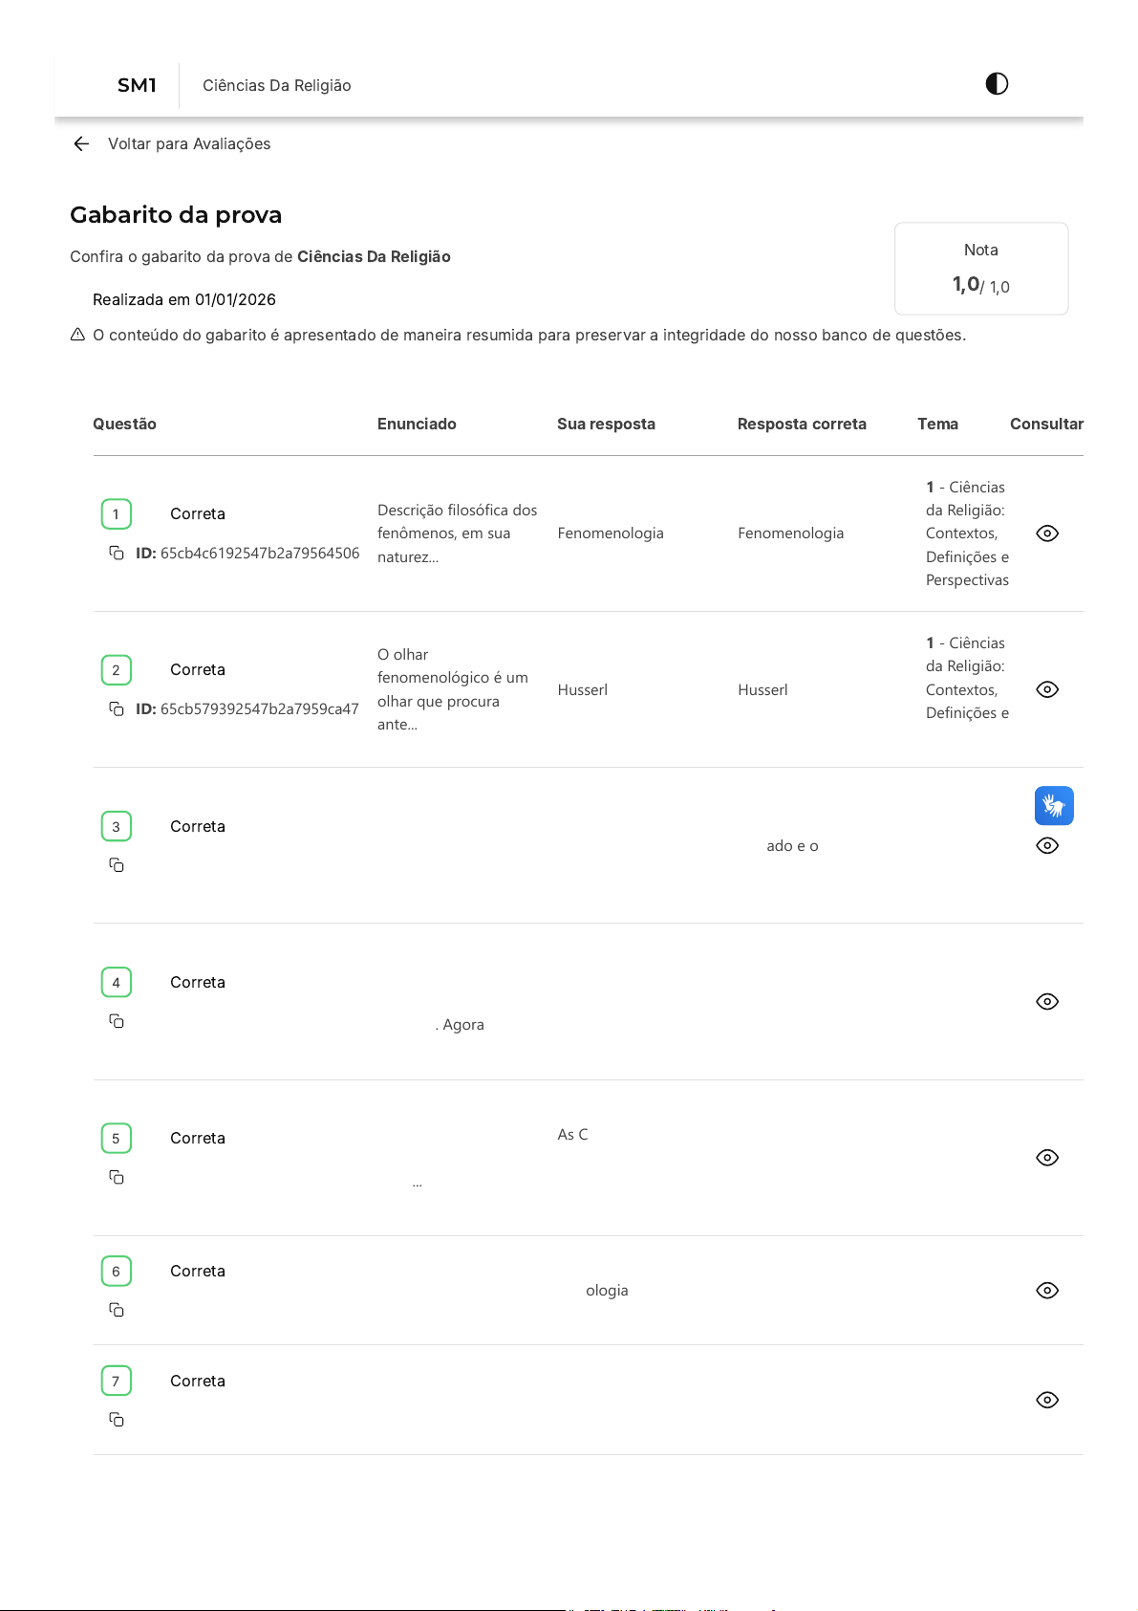Toggle the dark mode contrast icon
1138x1611 pixels.
[x=997, y=84]
